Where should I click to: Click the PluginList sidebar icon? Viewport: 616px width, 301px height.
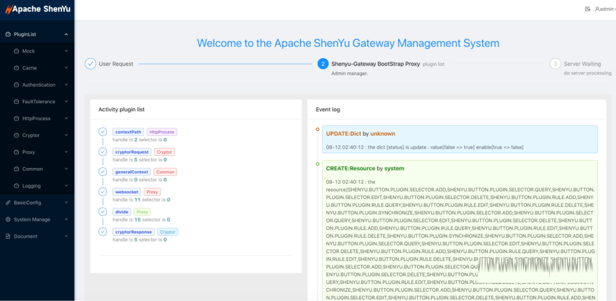click(x=8, y=35)
